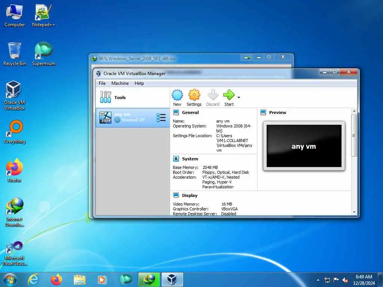Open the Computer desktop icon
383x287 pixels.
tap(15, 16)
